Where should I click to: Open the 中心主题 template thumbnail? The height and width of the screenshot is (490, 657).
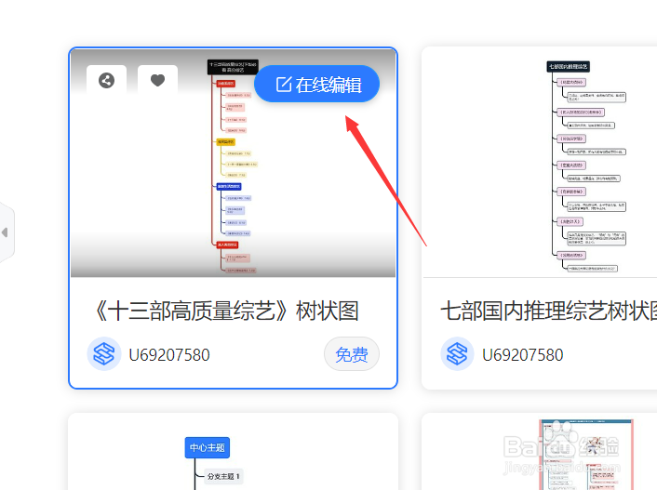[x=233, y=452]
